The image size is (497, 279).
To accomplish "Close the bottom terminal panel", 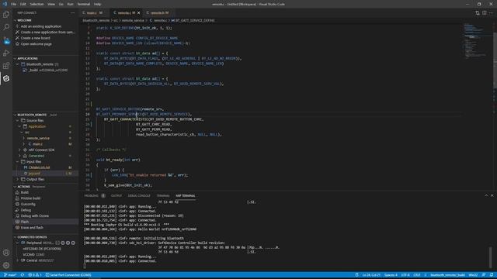I will [492, 195].
